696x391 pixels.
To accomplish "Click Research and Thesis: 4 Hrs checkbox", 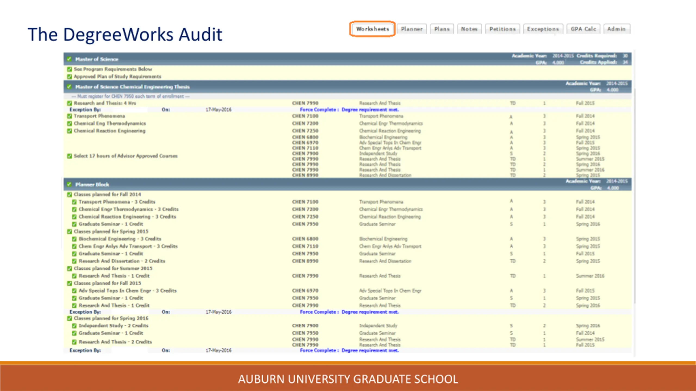I will click(x=70, y=103).
